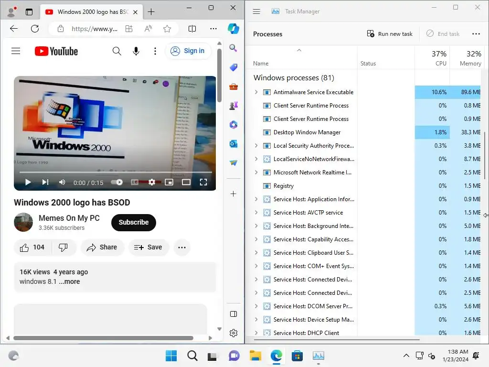Open Edge settings and more menu
This screenshot has width=489, height=367.
[x=213, y=29]
